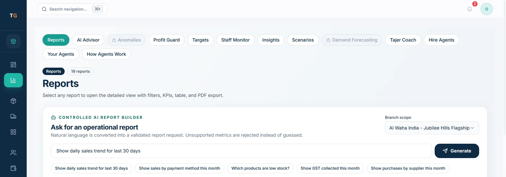Image resolution: width=506 pixels, height=177 pixels.
Task: Click the robot icon beside Controlled AI Report Builder
Action: pyautogui.click(x=53, y=117)
